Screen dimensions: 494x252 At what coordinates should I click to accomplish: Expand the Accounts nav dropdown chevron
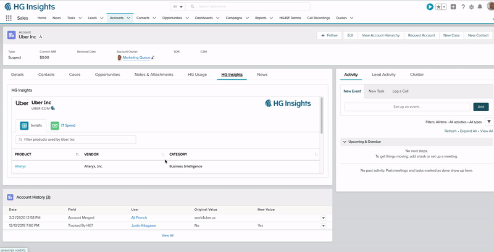pyautogui.click(x=128, y=19)
